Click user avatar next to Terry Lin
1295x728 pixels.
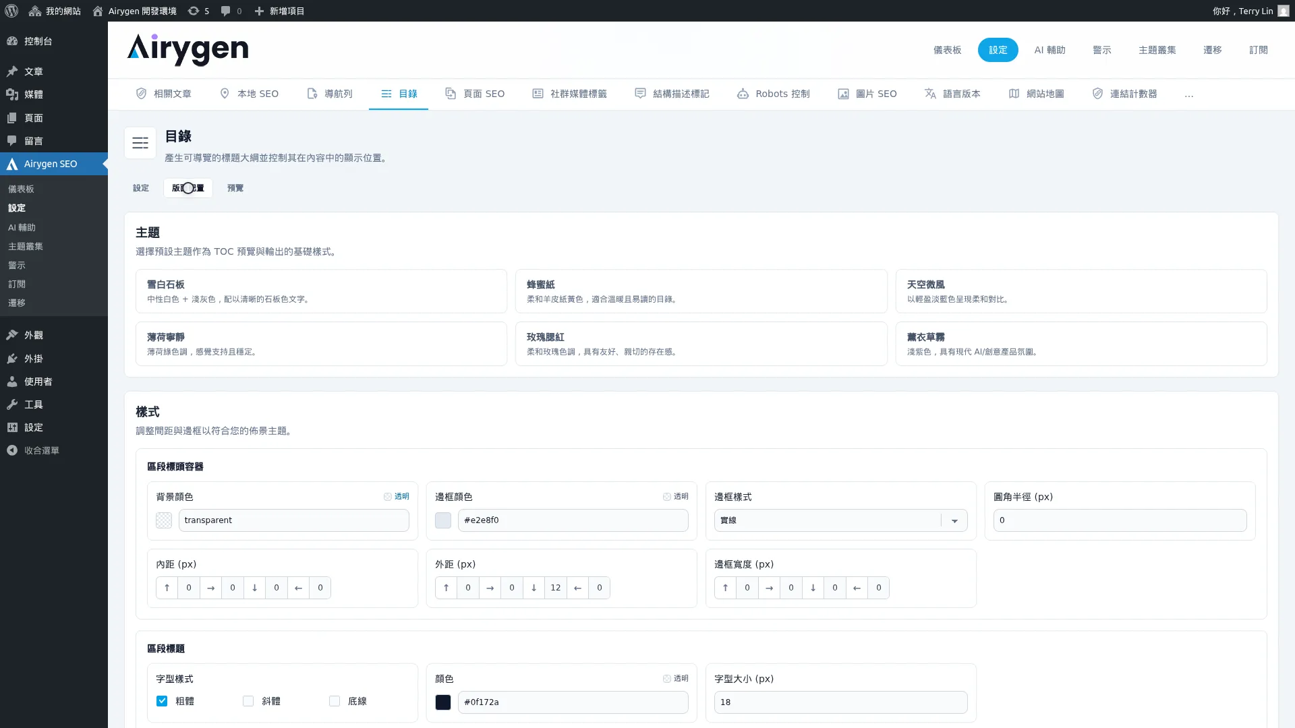(1283, 11)
